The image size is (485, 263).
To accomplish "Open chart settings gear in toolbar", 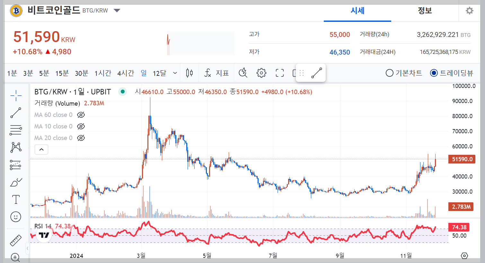I will [261, 73].
